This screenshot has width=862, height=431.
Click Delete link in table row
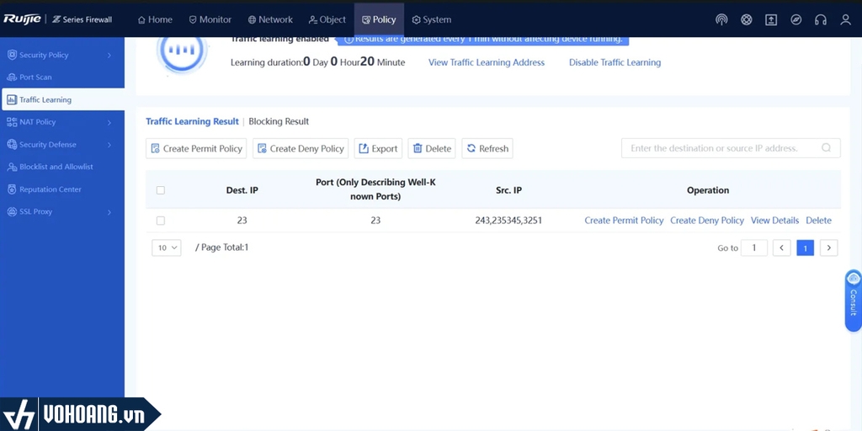coord(818,221)
